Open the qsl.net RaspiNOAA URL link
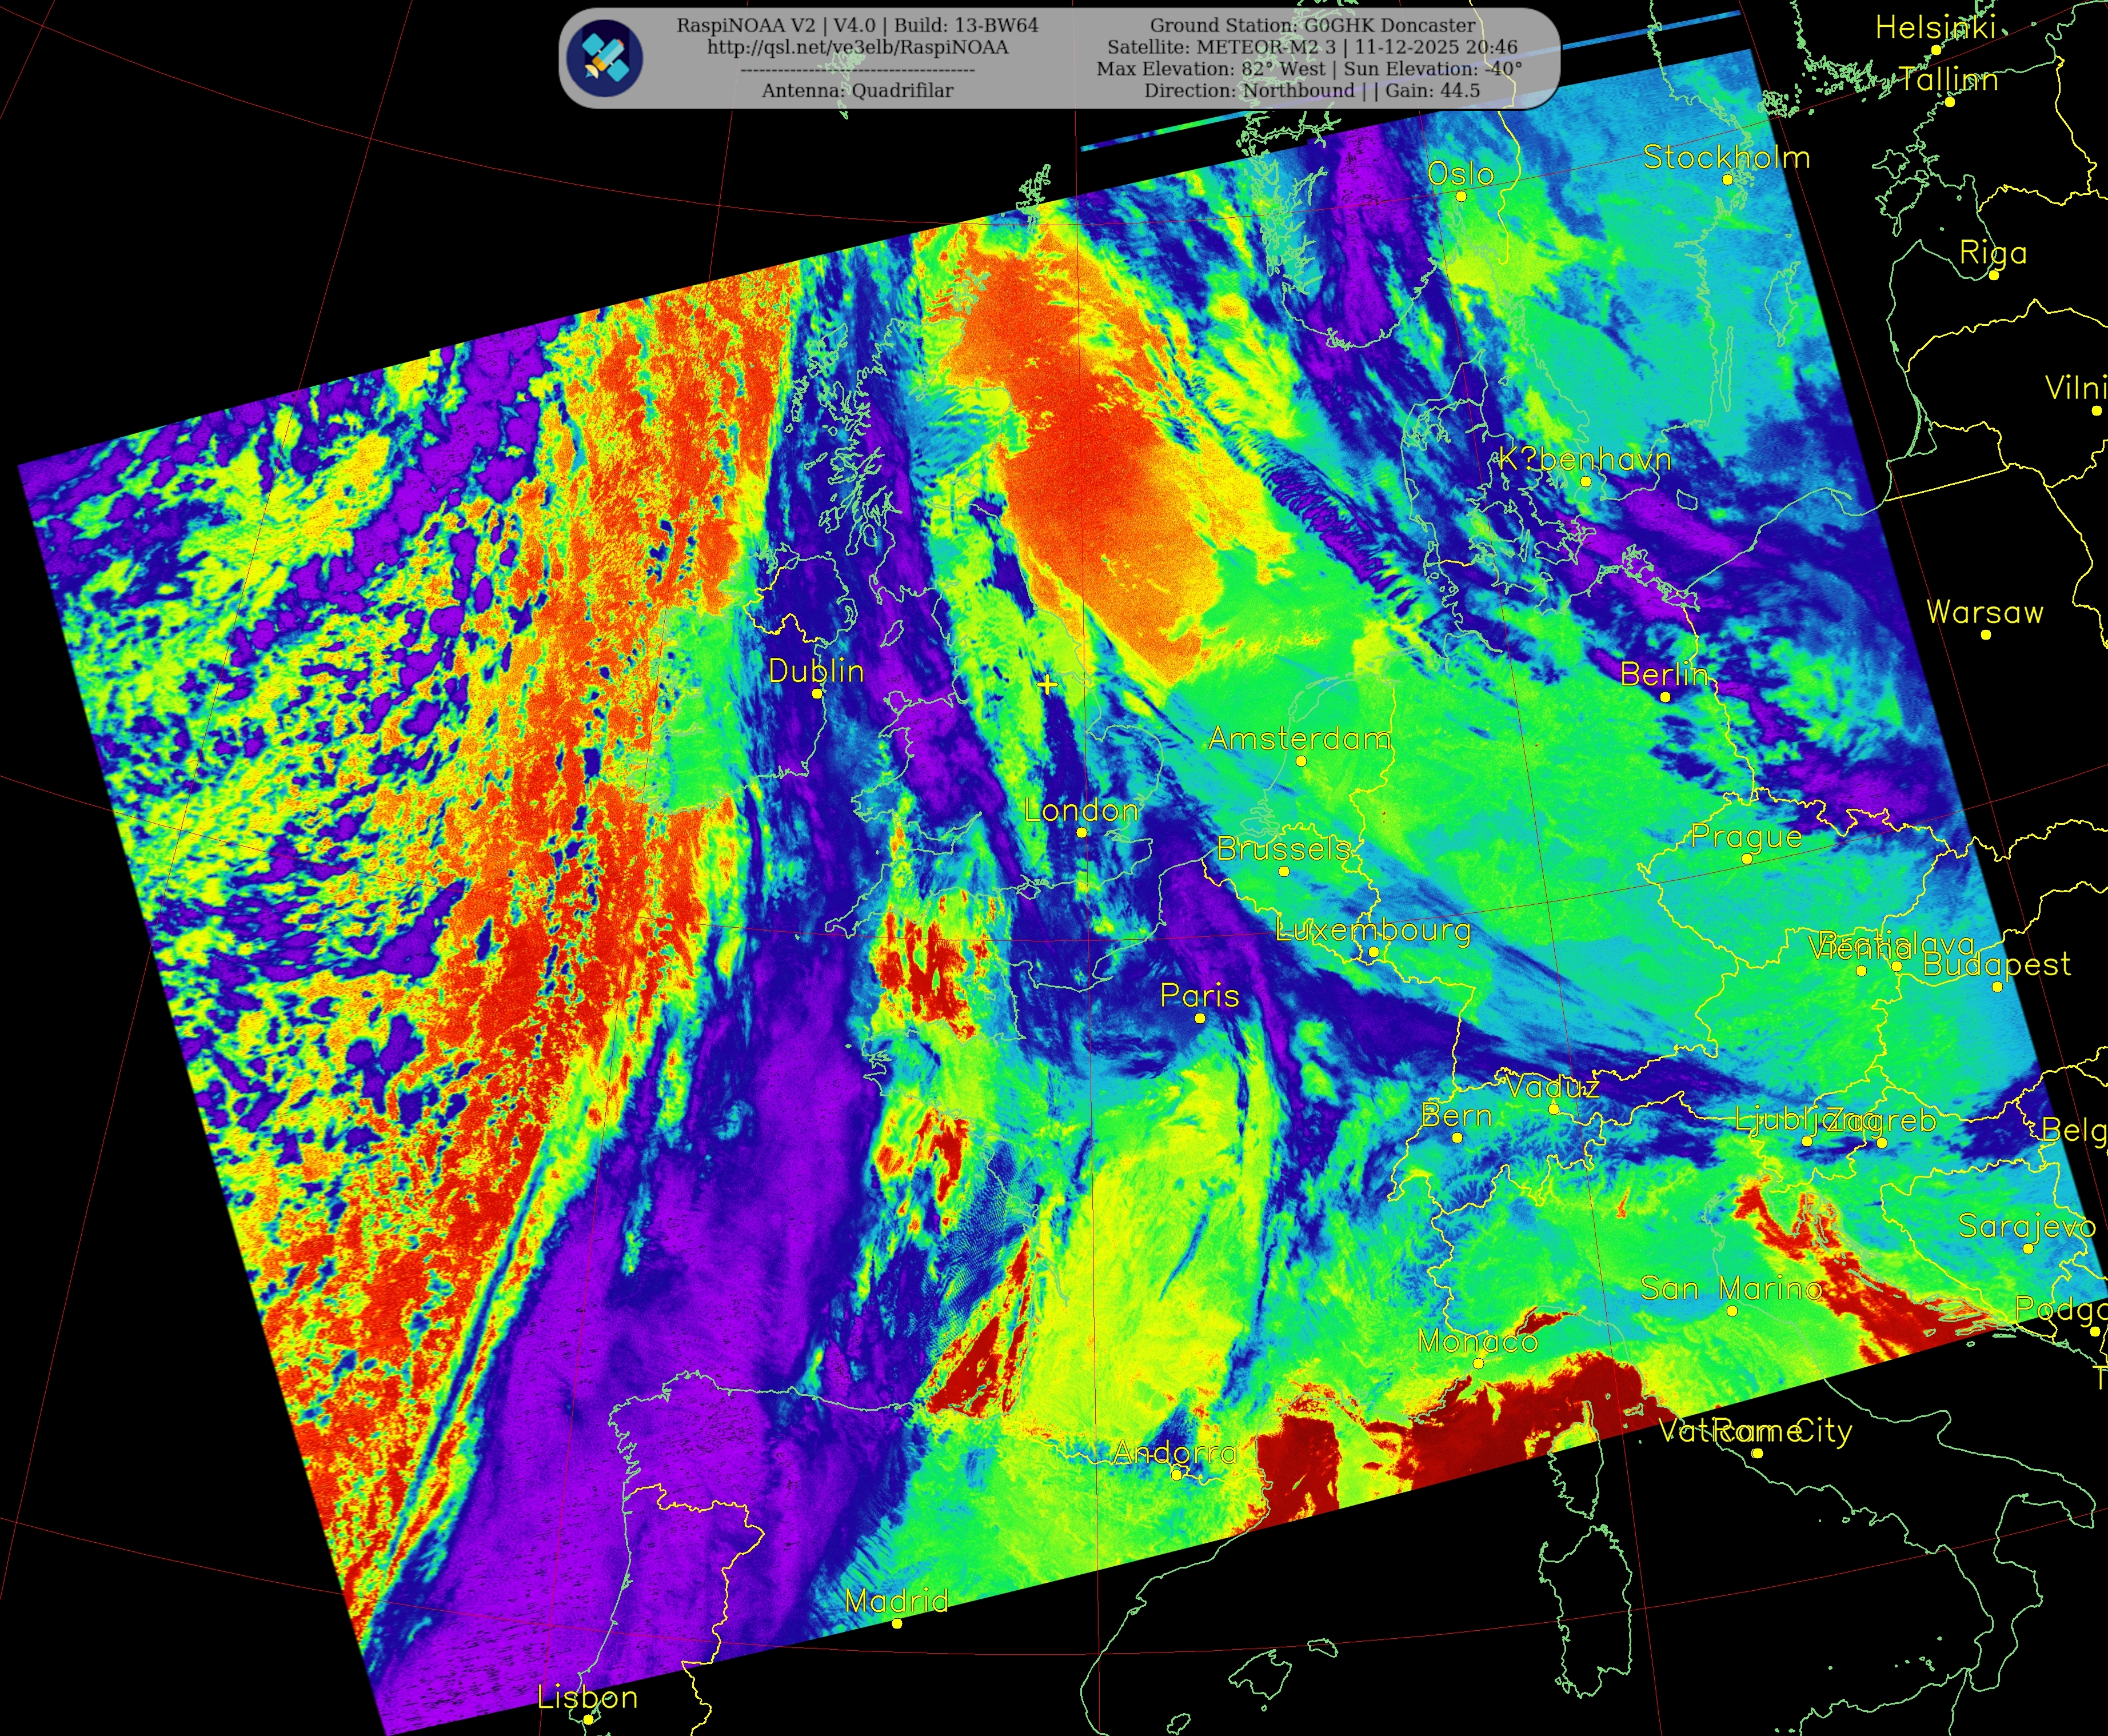 pos(857,48)
